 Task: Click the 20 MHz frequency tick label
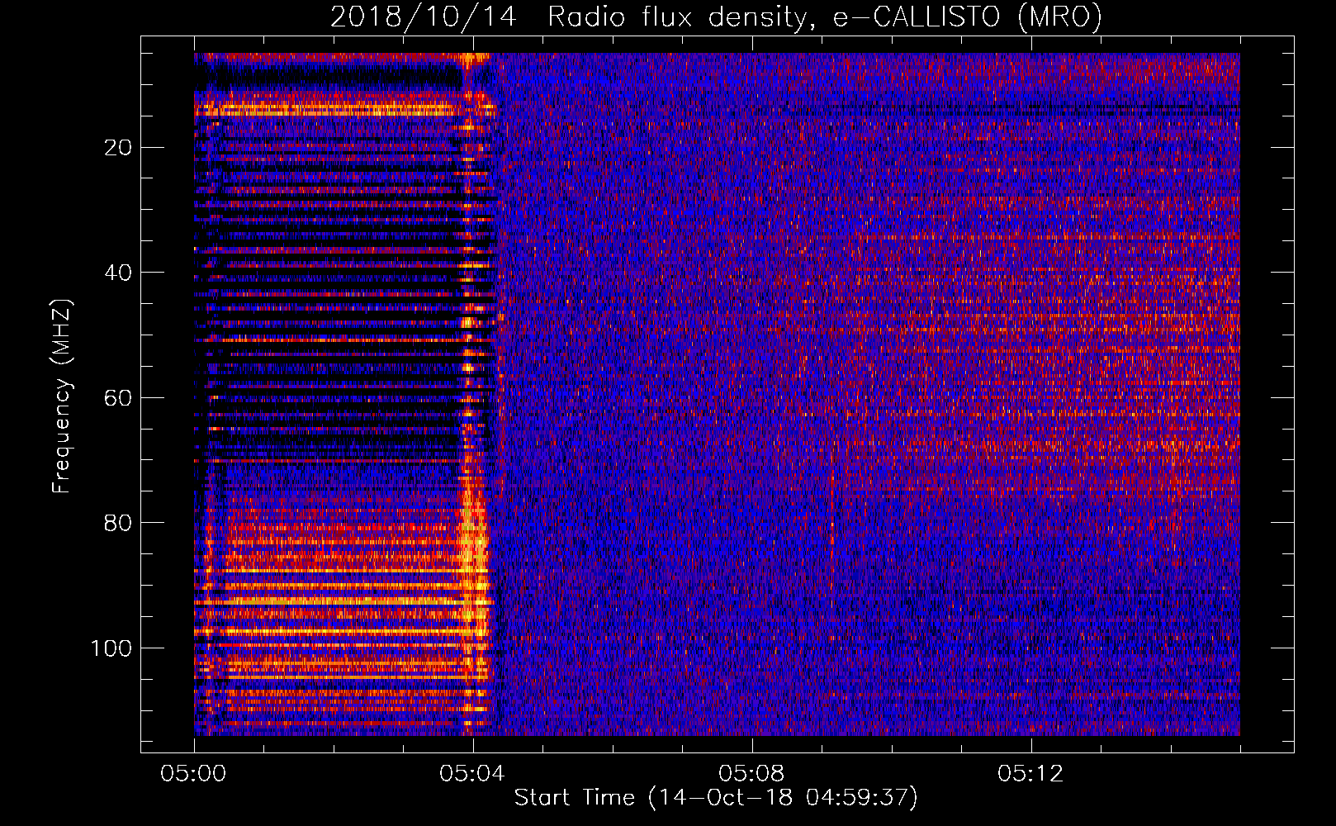[x=118, y=148]
